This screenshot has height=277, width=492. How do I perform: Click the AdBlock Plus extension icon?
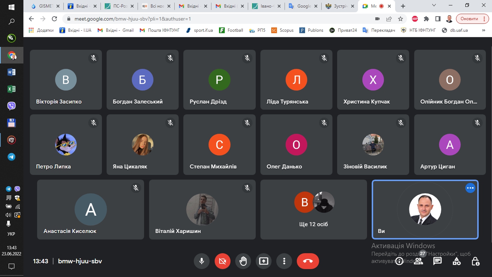pyautogui.click(x=415, y=19)
